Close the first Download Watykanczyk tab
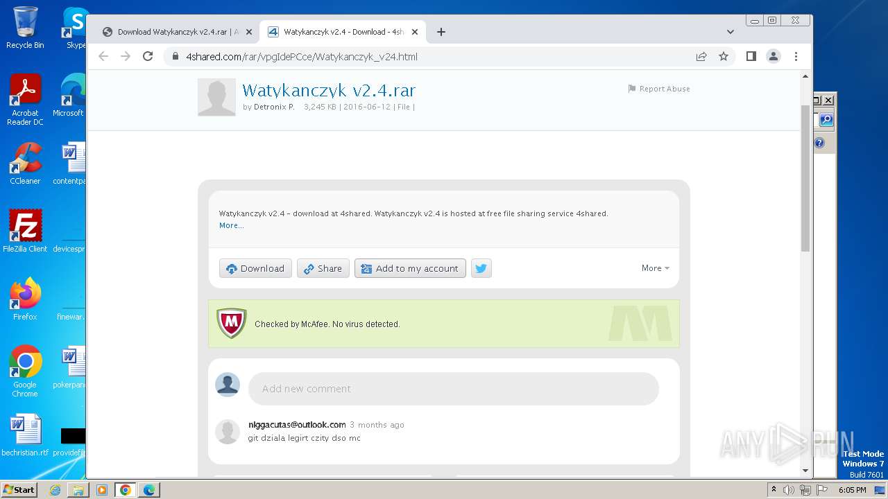Screen dimensions: 888x499 point(248,32)
